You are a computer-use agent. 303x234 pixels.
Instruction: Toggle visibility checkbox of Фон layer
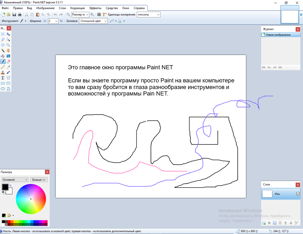298,194
